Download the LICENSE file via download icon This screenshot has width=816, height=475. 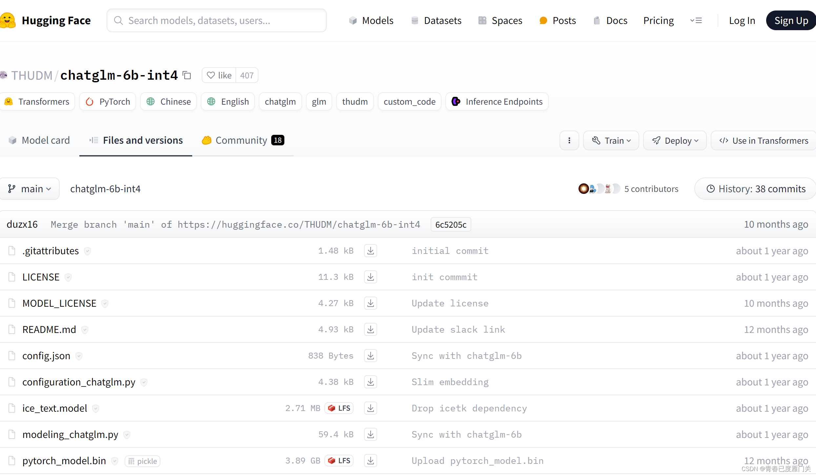tap(370, 277)
